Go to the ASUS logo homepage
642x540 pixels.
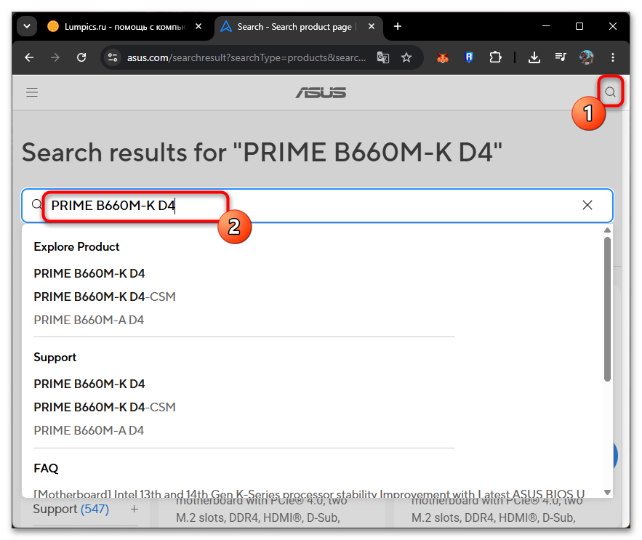[321, 92]
